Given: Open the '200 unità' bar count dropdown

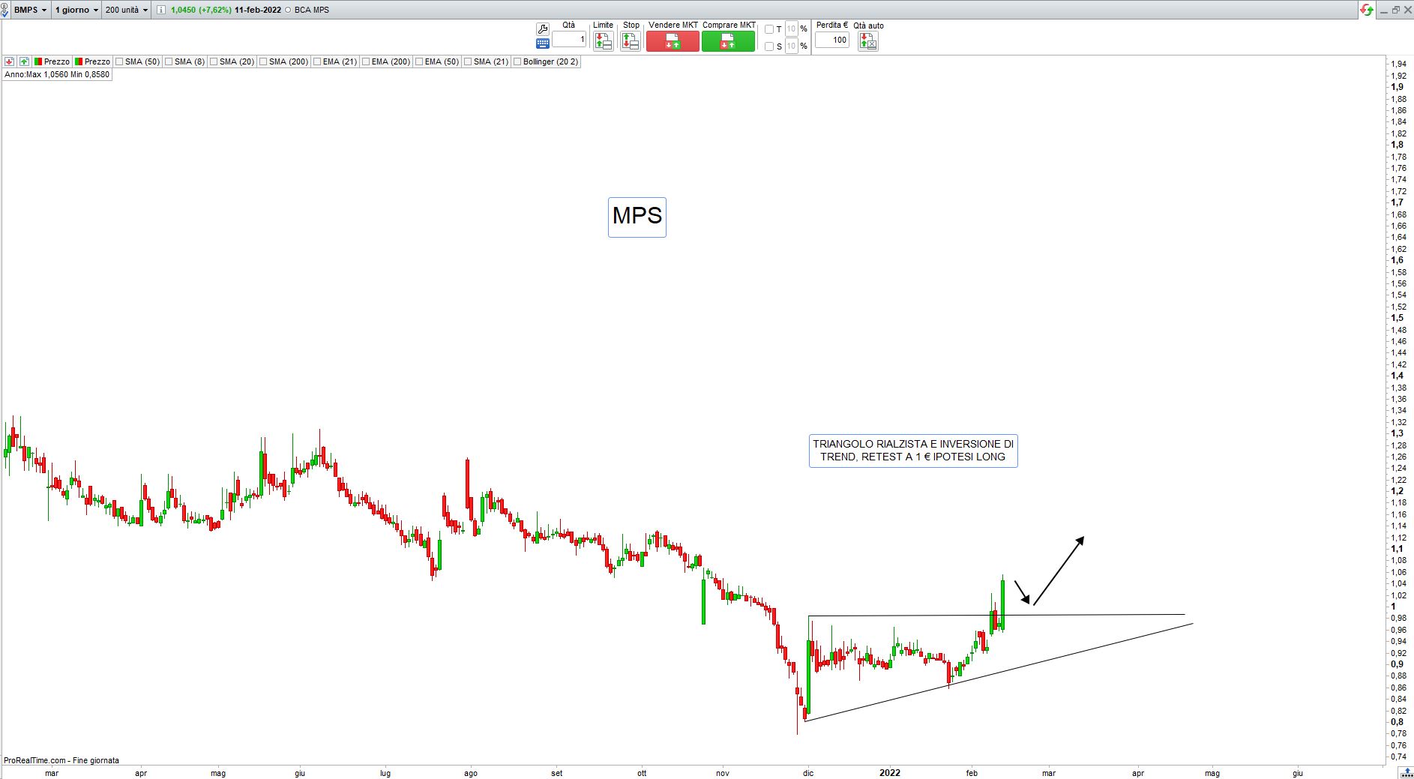Looking at the screenshot, I should tap(127, 10).
